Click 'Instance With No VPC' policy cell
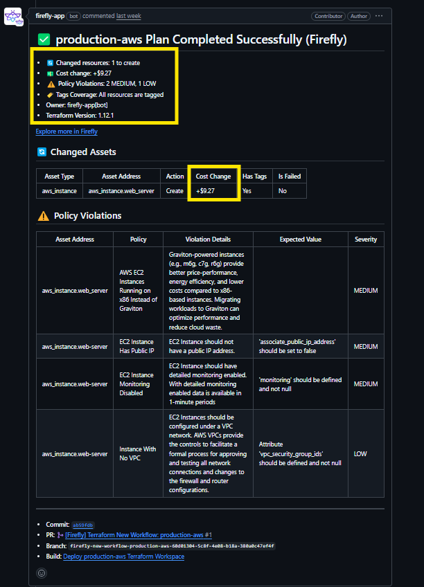The height and width of the screenshot is (587, 424). [138, 453]
